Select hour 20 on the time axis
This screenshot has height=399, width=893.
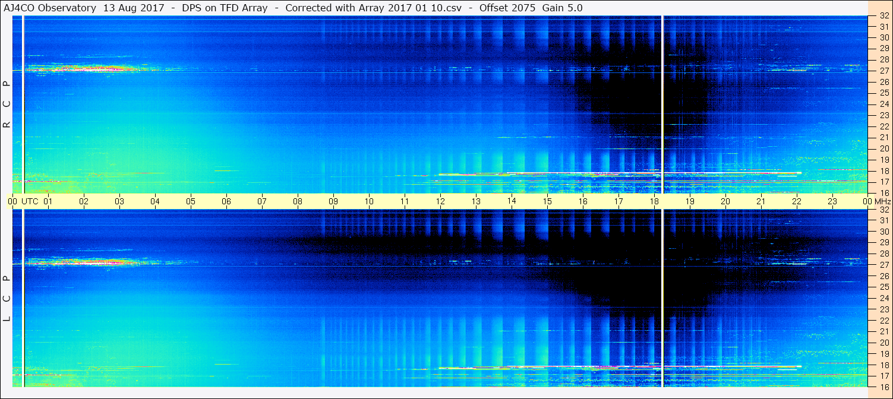click(725, 201)
